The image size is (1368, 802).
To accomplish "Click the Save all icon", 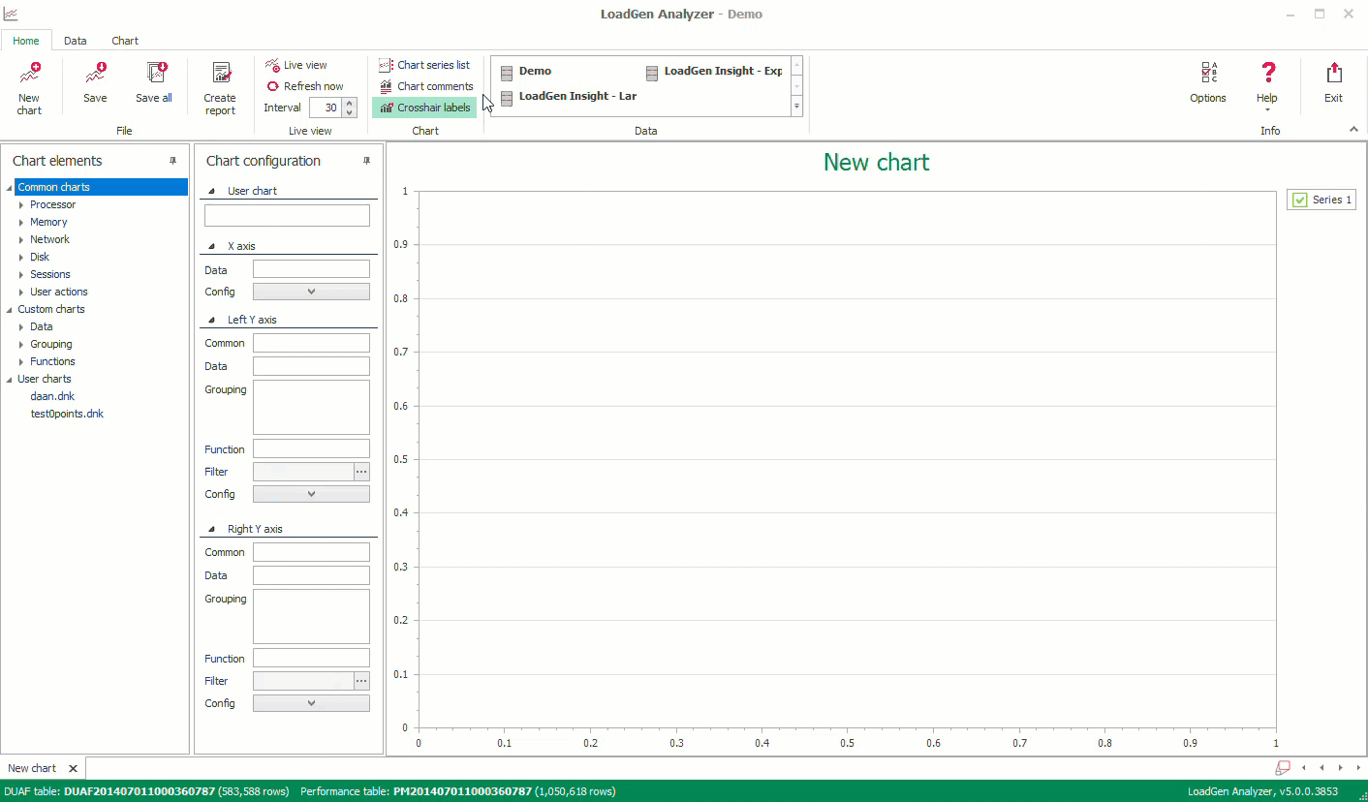I will [155, 75].
